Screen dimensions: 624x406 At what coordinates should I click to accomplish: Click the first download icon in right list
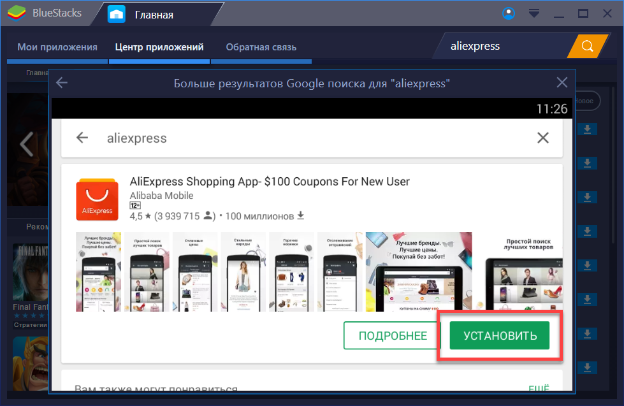587,129
